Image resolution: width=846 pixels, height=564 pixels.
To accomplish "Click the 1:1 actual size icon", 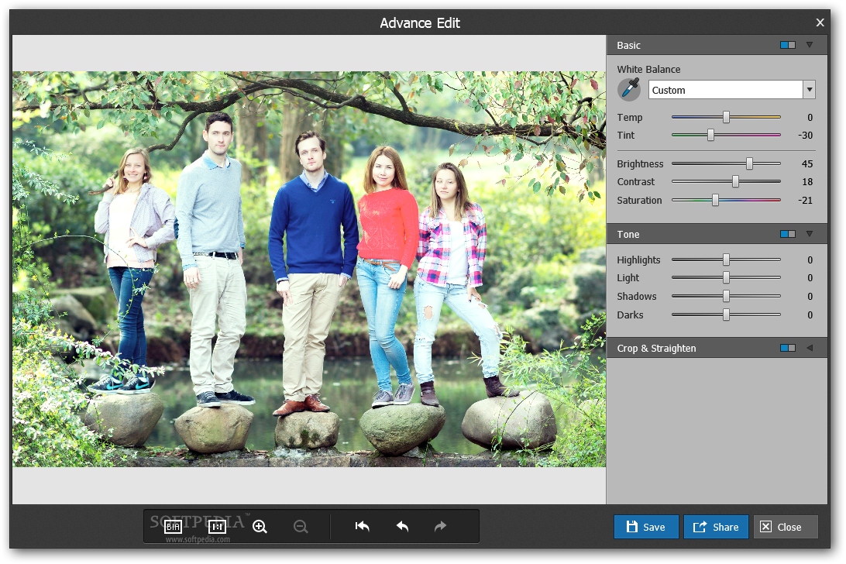I will click(217, 527).
